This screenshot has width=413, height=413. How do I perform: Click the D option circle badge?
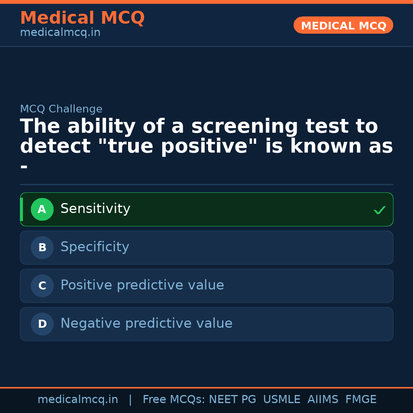click(x=42, y=324)
